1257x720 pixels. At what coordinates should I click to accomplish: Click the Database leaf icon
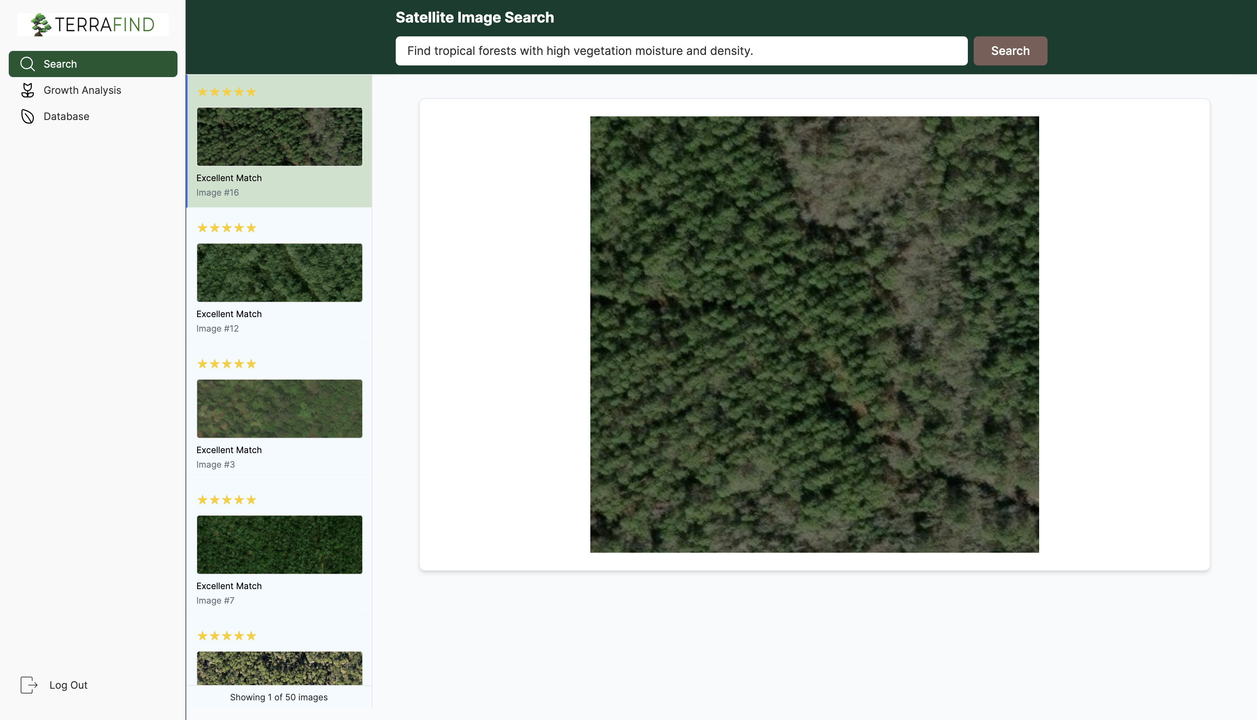[x=27, y=116]
